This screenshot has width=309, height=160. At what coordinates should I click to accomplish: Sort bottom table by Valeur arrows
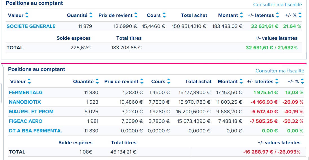tap(29, 81)
